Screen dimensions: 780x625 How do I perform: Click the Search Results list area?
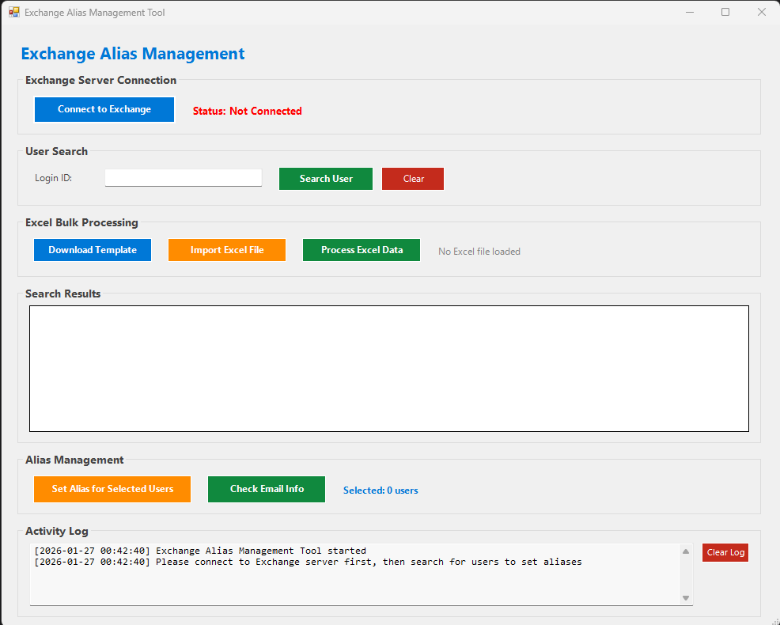[389, 368]
